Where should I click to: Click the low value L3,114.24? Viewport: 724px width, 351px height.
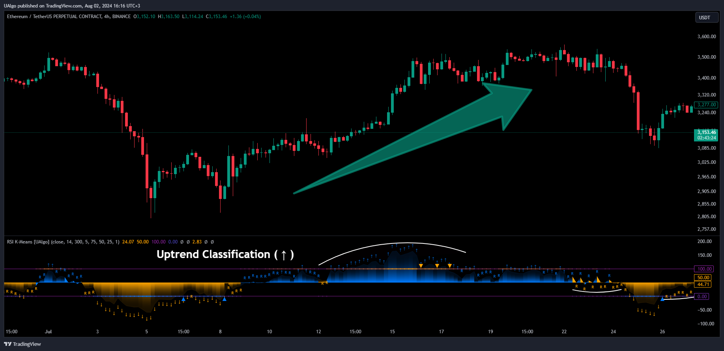pos(193,17)
